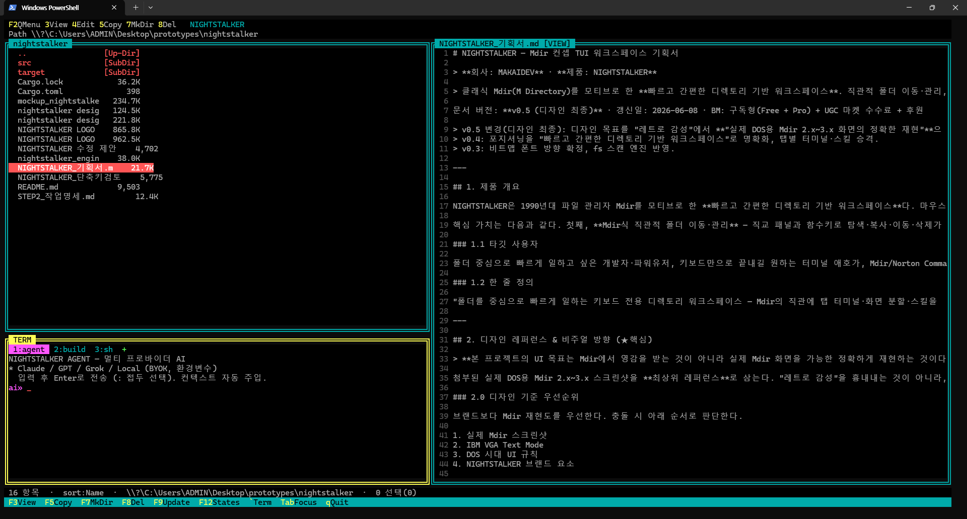
Task: Select the nightstalker desig 221.8K file
Action: (79, 120)
